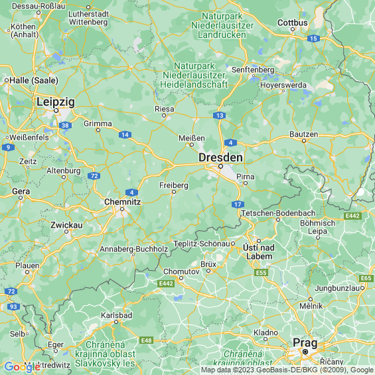Viewport: 375px width, 375px height.
Task: Select the Dresden city marker
Action: click(220, 166)
